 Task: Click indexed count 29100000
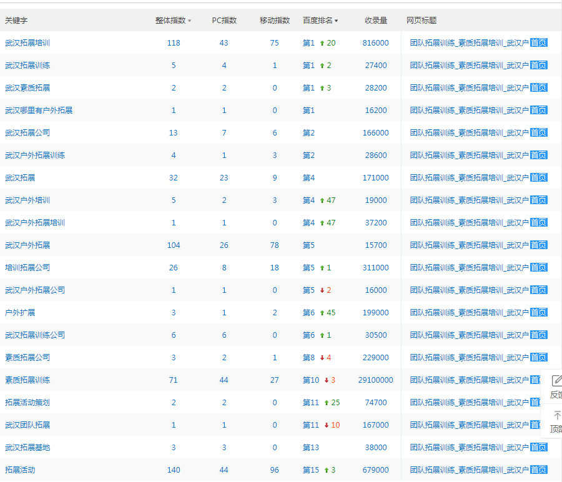point(376,380)
